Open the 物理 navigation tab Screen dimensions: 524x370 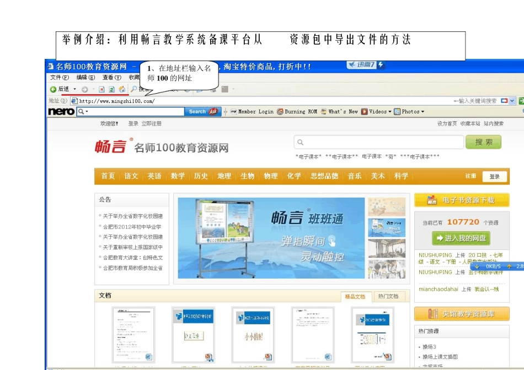click(271, 176)
